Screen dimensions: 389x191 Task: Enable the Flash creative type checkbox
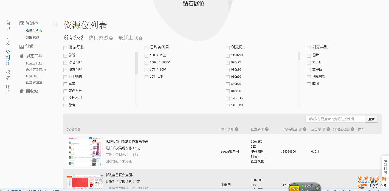[x=309, y=63]
